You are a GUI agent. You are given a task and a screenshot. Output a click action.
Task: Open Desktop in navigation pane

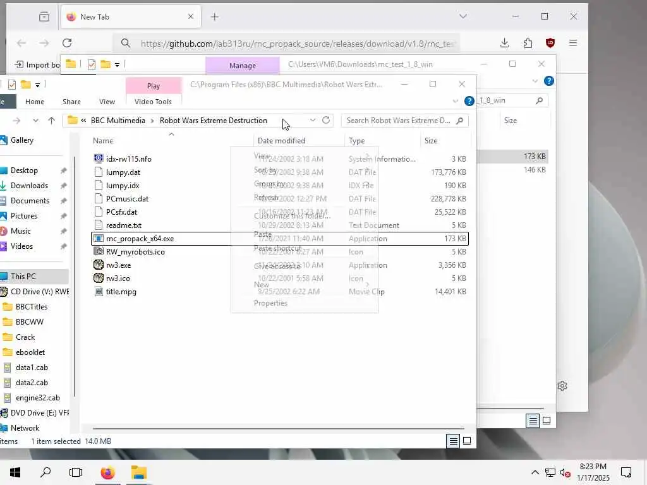coord(24,171)
